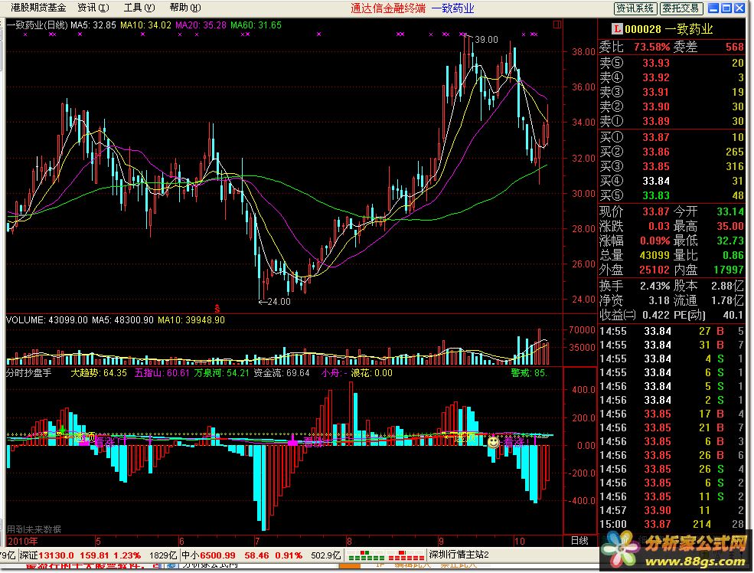Click the 五指山: 60.61 value

[162, 373]
